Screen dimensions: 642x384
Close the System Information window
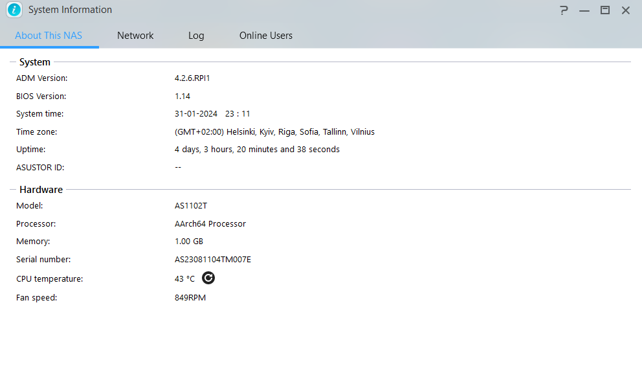tap(626, 10)
